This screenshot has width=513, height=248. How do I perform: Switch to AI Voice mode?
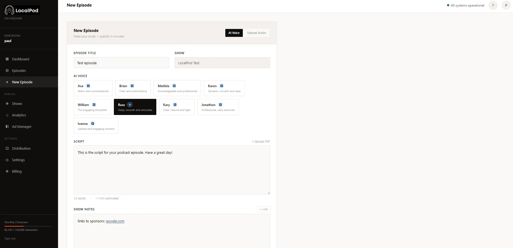[234, 33]
